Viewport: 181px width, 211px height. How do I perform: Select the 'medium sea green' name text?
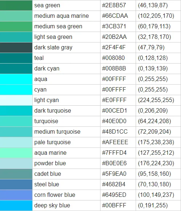point(58,27)
